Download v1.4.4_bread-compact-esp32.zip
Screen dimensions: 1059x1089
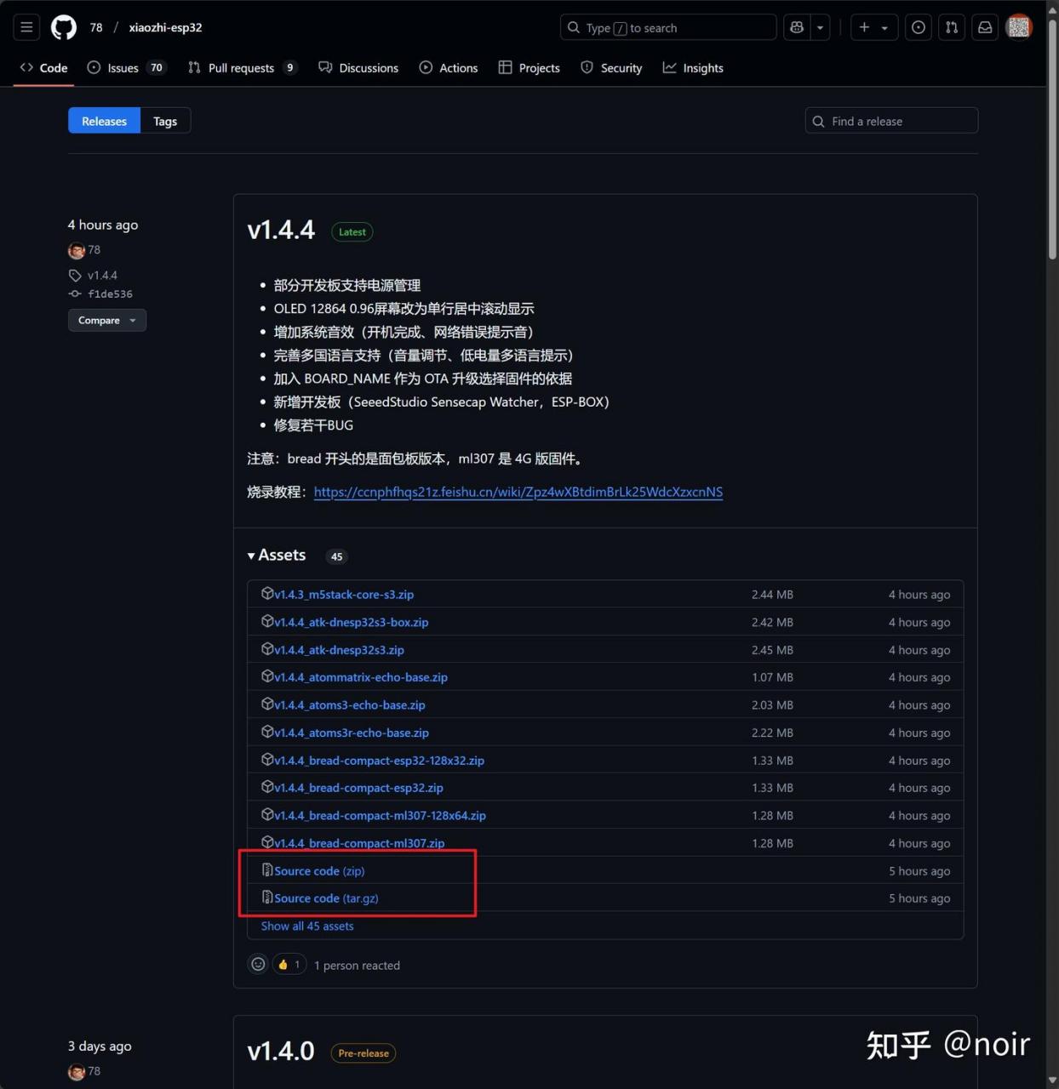coord(358,788)
